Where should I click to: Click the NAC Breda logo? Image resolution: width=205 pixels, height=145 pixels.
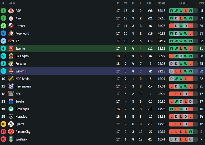(x=11, y=79)
